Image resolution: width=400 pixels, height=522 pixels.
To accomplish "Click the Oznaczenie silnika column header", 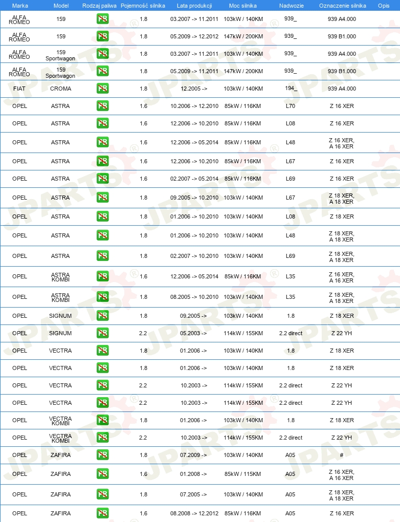I will (x=342, y=6).
